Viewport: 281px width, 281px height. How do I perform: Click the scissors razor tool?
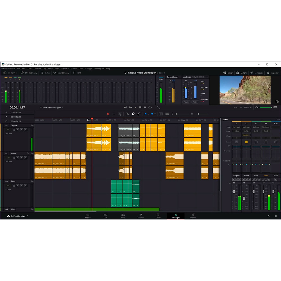(x=127, y=114)
